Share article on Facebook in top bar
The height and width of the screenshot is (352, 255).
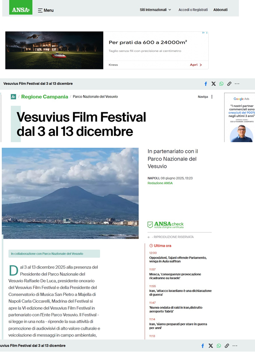coord(206,84)
